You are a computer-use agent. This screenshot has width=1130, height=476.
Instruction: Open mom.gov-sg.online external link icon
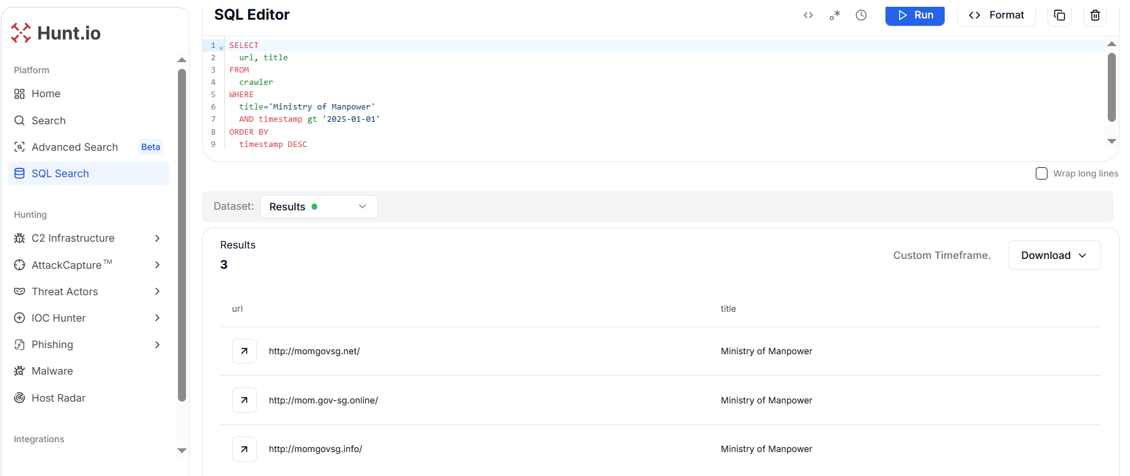coord(244,400)
